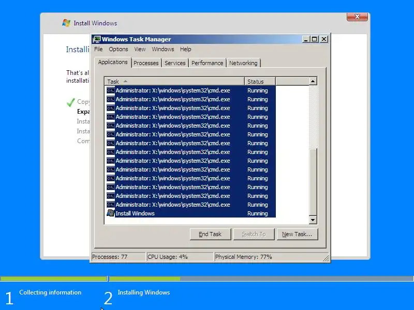This screenshot has height=310, width=414.
Task: Click the Processes: 77 status bar entry
Action: 118,257
